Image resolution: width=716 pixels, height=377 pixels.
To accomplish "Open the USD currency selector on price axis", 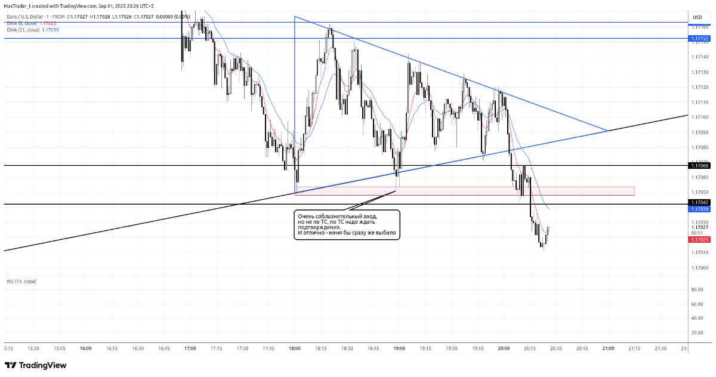I will 698,17.
